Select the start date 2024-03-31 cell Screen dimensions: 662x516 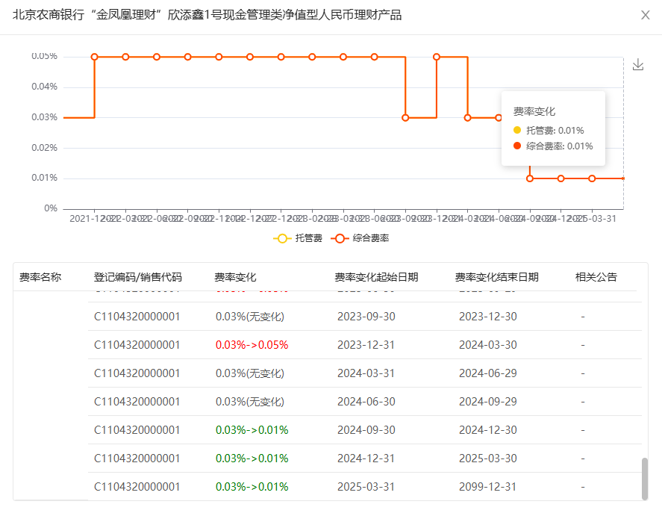tap(366, 373)
